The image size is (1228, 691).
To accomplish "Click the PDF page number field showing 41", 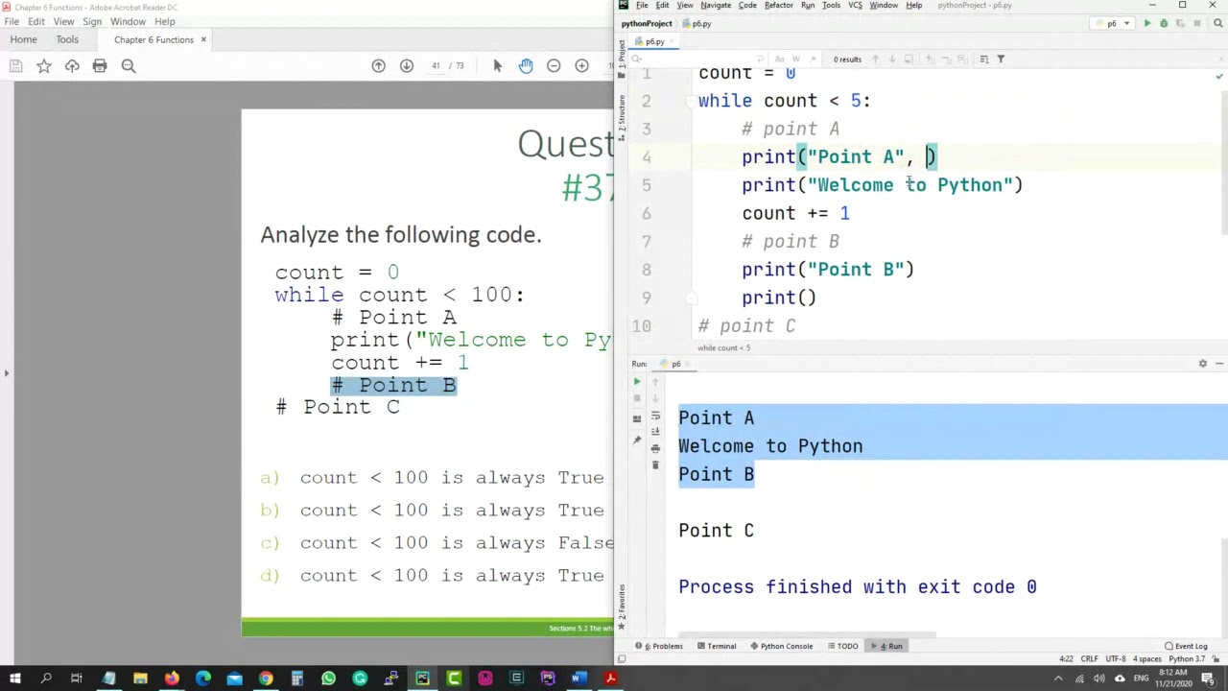I will [x=436, y=66].
